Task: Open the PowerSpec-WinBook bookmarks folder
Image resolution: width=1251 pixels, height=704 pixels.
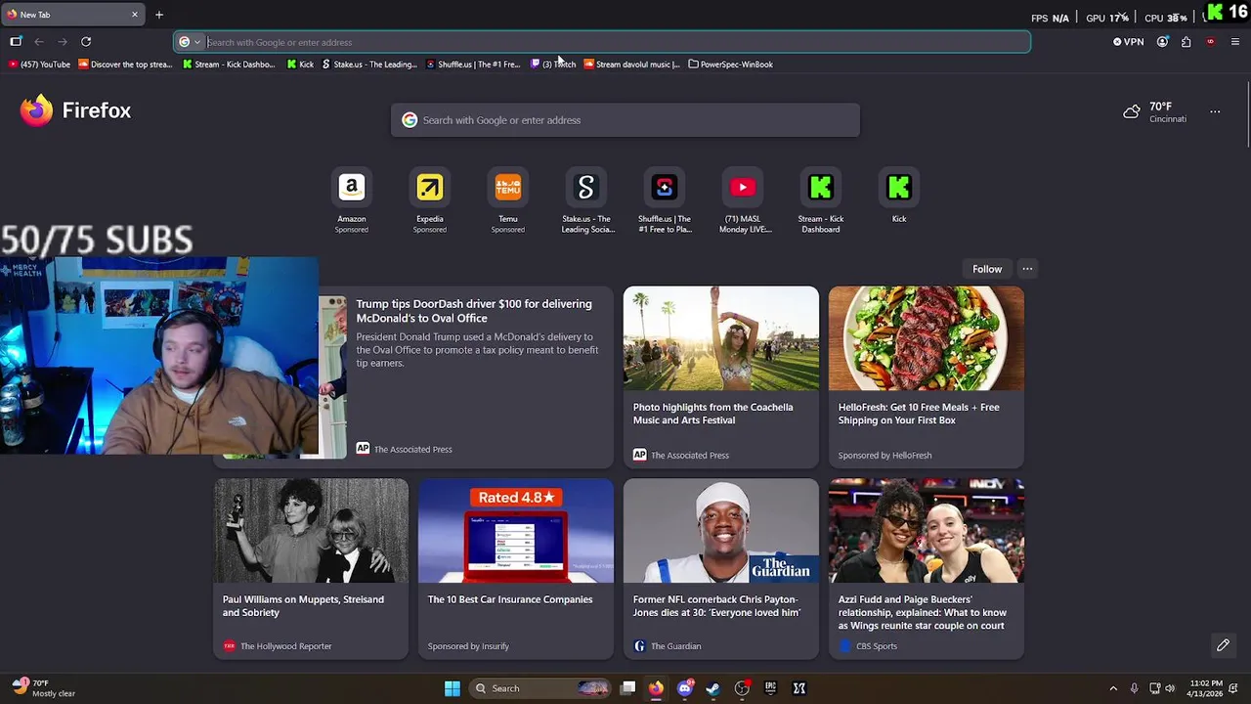Action: [x=730, y=65]
